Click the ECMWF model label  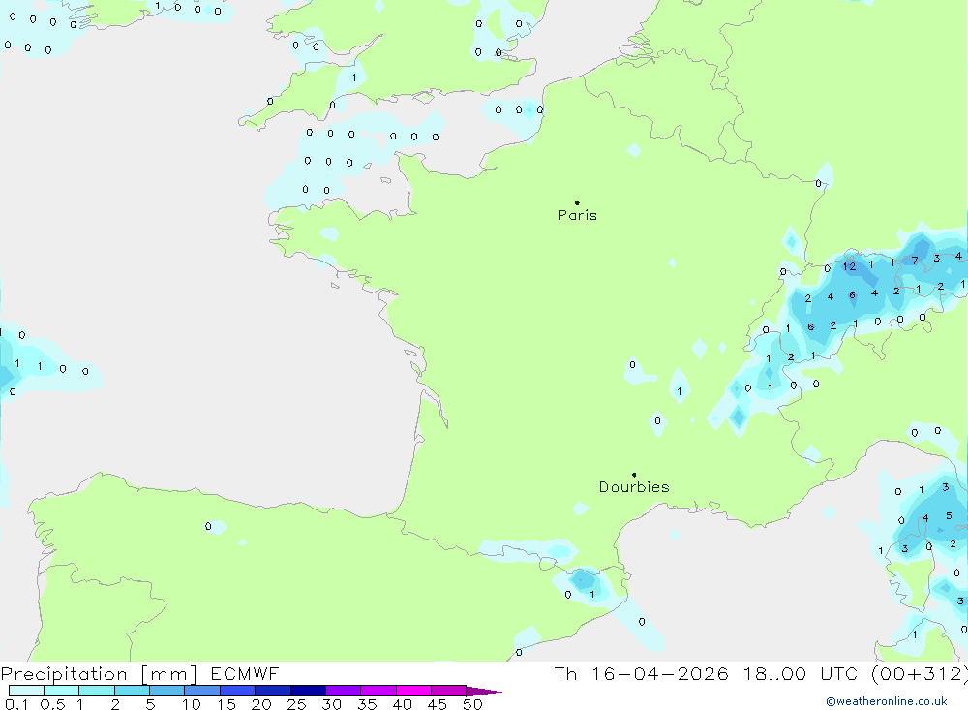tap(243, 674)
